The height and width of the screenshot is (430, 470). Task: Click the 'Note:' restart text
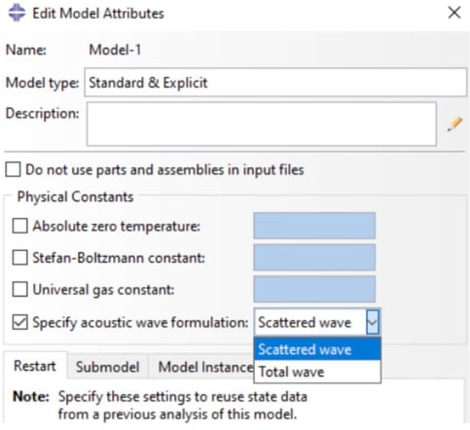click(x=31, y=396)
